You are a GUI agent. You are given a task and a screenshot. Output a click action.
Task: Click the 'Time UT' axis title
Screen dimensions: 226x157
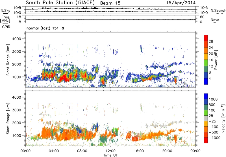pos(110,155)
